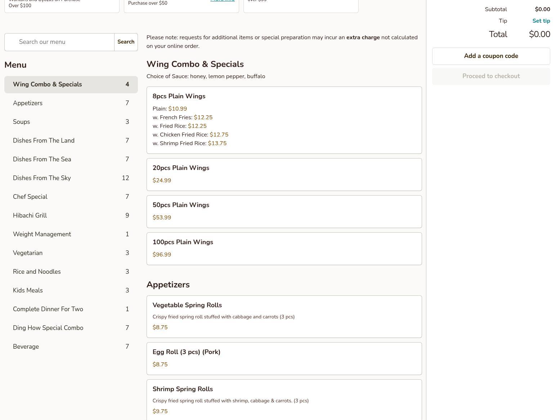Go to Beverage category
Viewport: 556px width, 420px height.
coord(71,347)
